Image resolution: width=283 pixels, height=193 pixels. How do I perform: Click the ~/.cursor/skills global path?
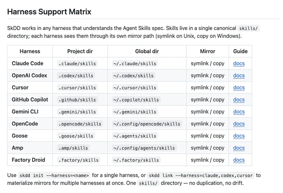[135, 88]
